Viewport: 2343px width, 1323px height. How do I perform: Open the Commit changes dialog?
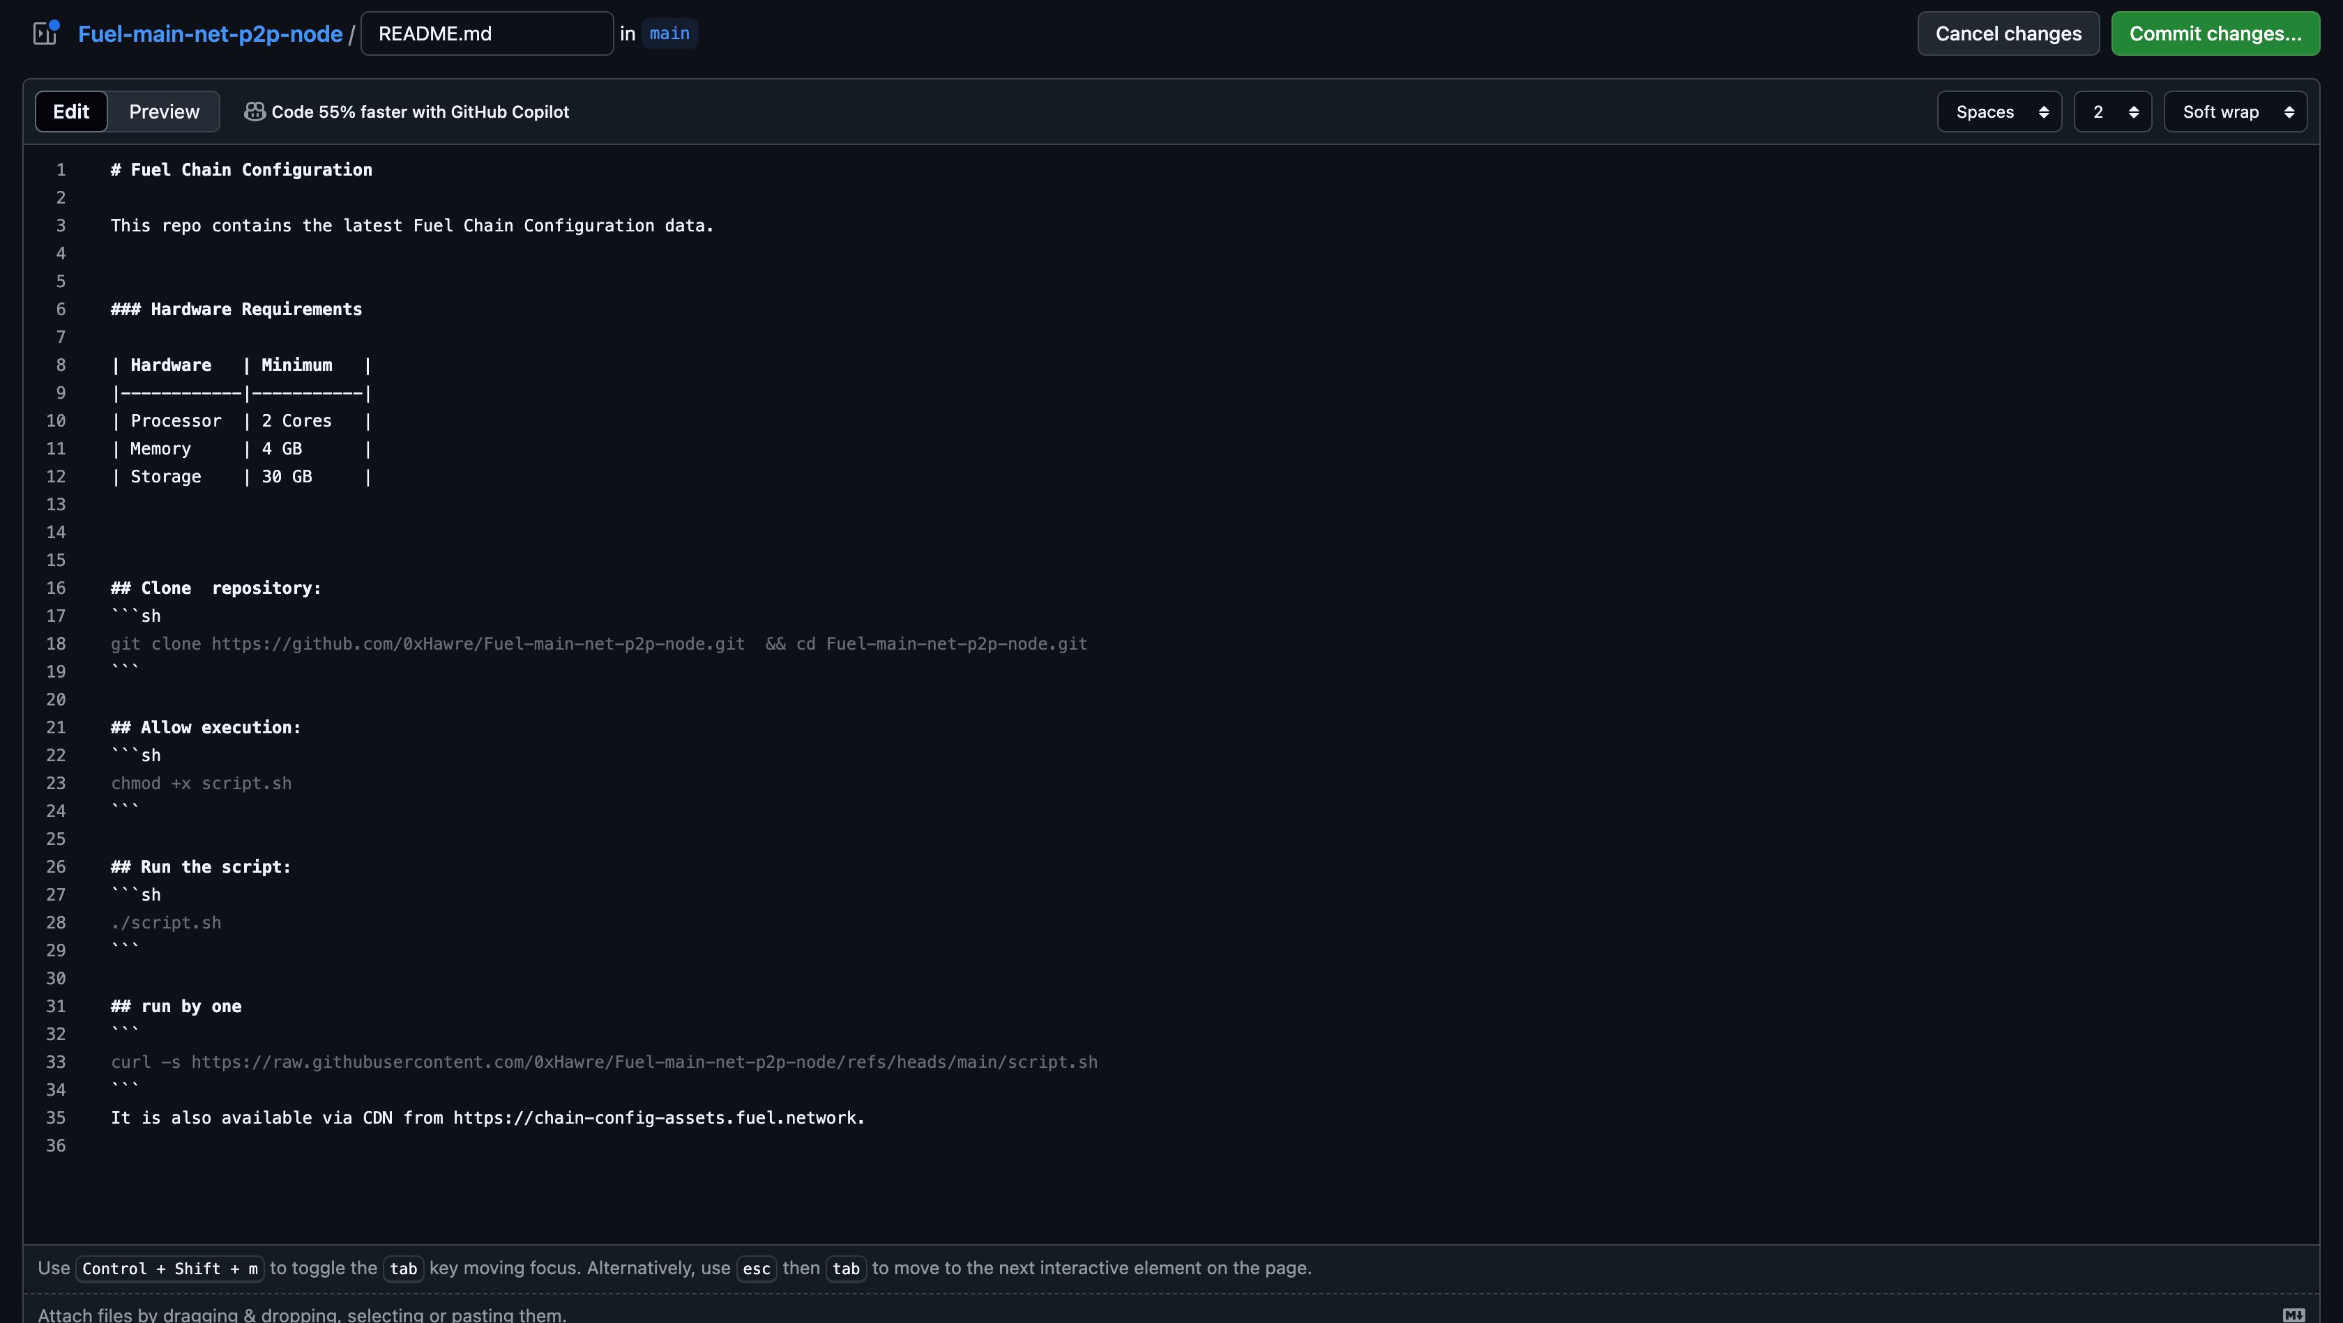(x=2215, y=33)
